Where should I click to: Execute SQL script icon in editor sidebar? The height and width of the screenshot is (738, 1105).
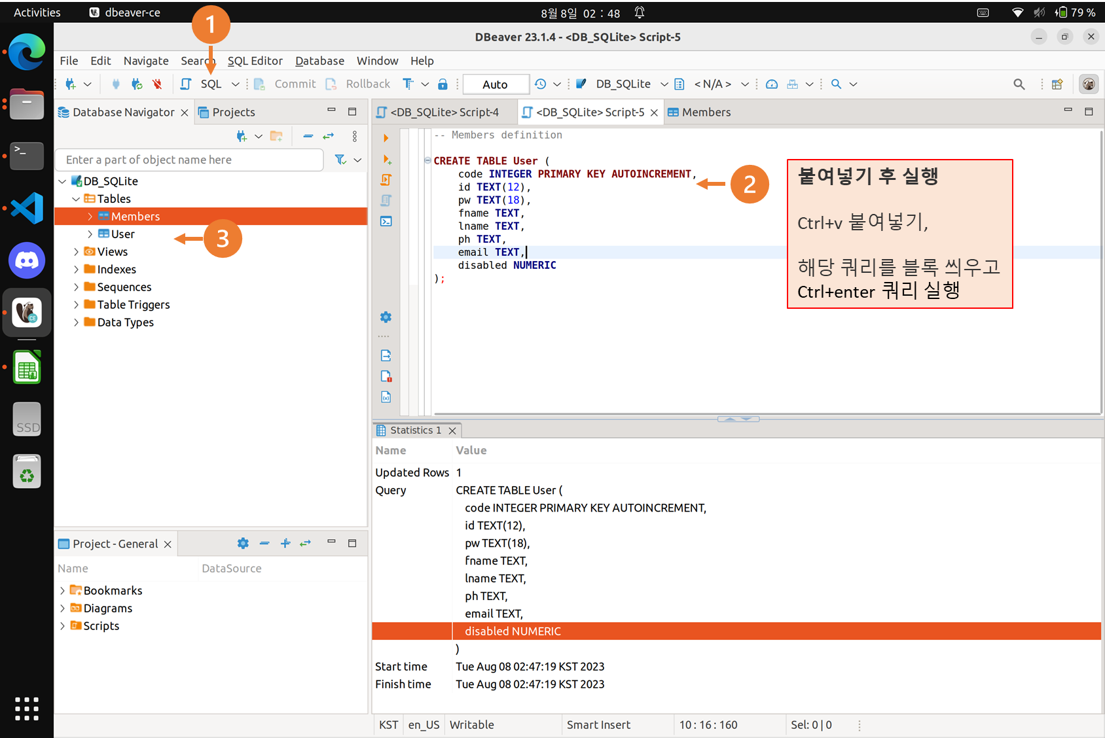click(386, 180)
